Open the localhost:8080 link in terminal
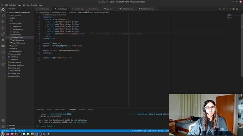The image size is (243, 136). [61, 114]
